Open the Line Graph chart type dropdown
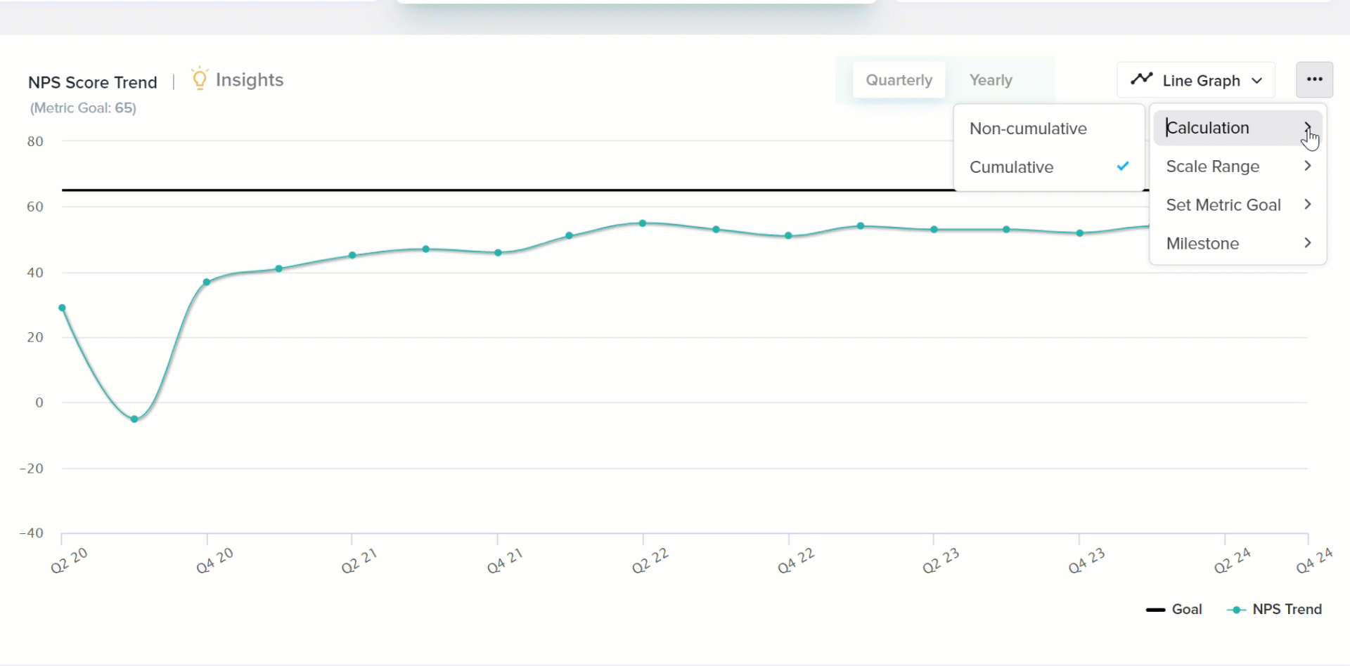 [x=1195, y=79]
